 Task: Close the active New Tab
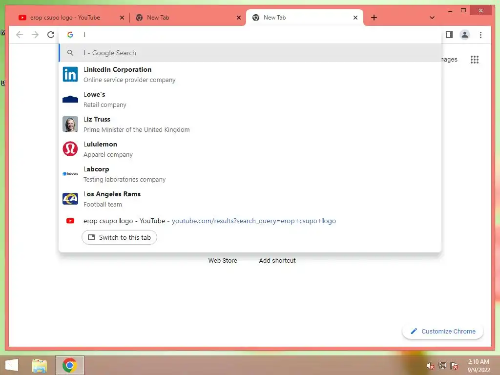pos(355,18)
